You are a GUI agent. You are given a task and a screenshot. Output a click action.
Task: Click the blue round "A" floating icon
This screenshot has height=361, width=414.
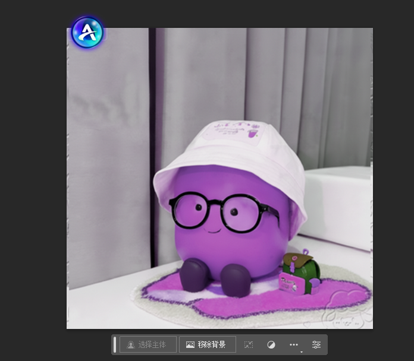tap(87, 33)
